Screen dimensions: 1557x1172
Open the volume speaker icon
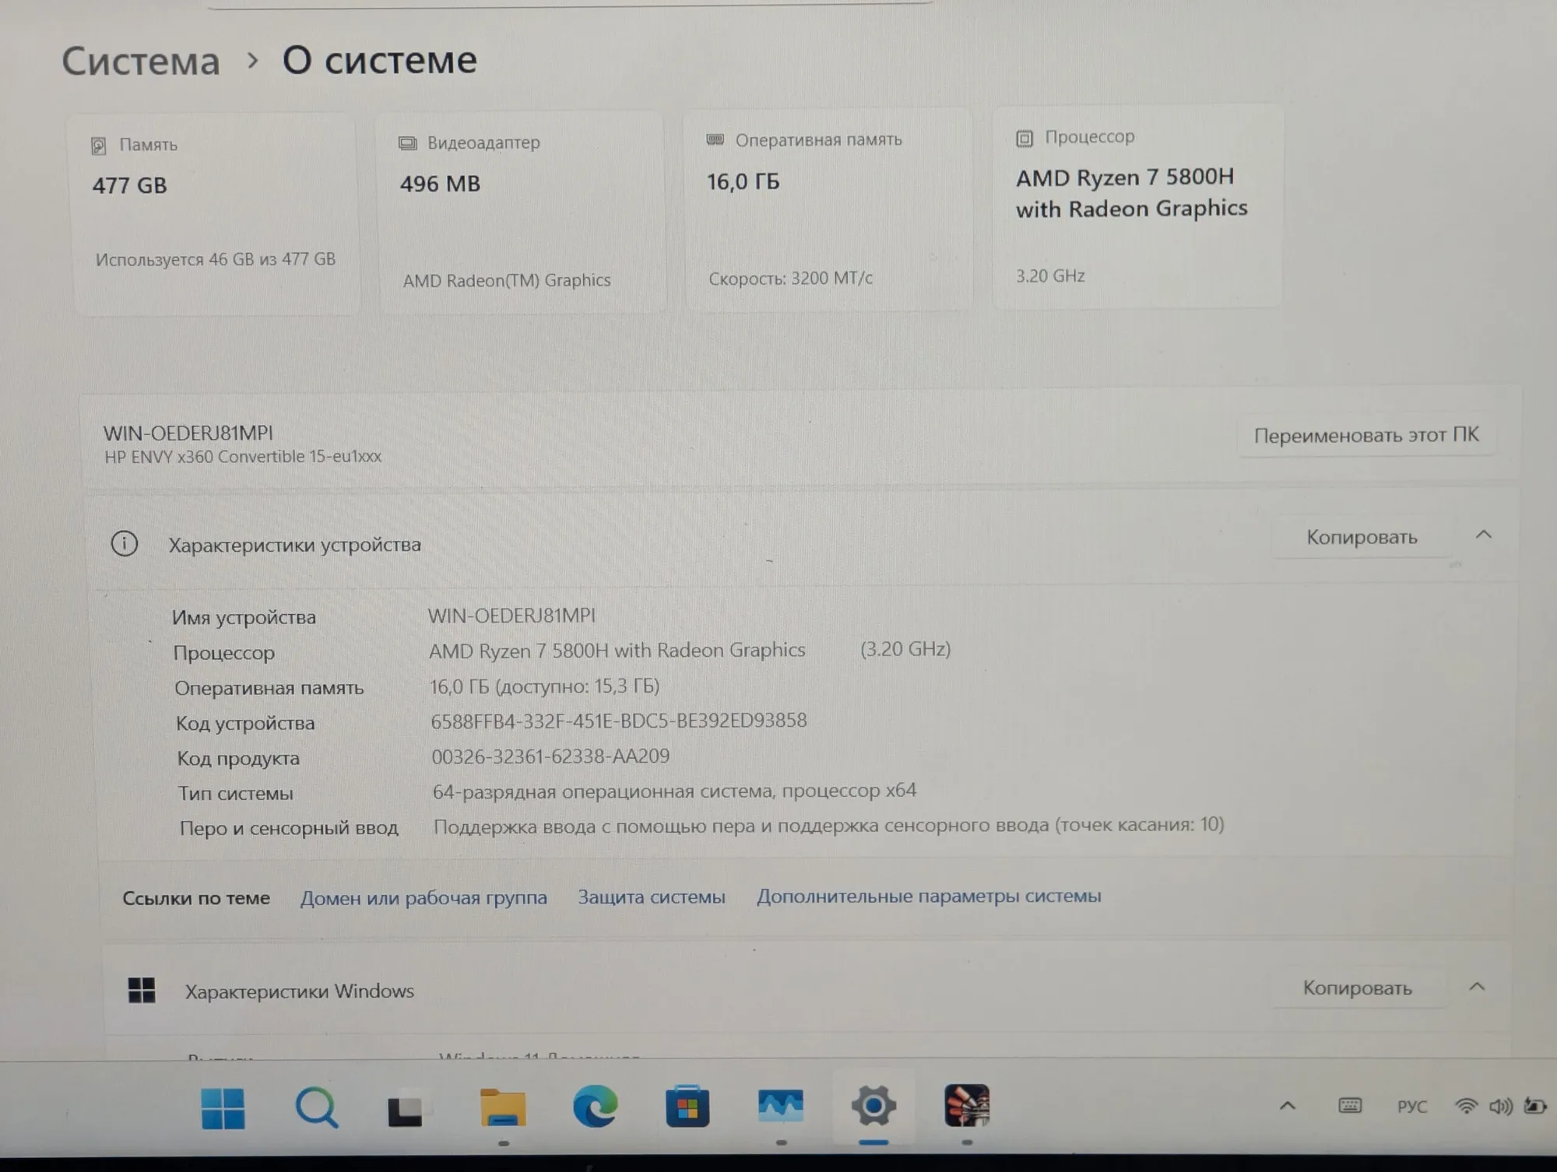pos(1500,1106)
